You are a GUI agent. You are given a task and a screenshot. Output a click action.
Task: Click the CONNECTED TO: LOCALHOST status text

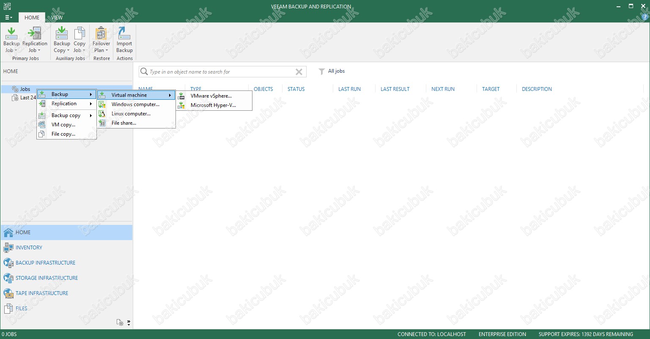[x=432, y=334]
